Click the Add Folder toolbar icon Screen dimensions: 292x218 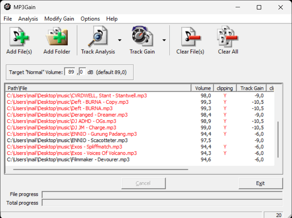click(57, 37)
